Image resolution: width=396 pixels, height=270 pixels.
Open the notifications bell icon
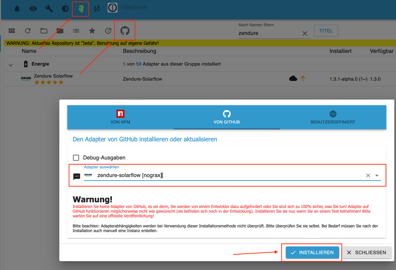tap(17, 9)
